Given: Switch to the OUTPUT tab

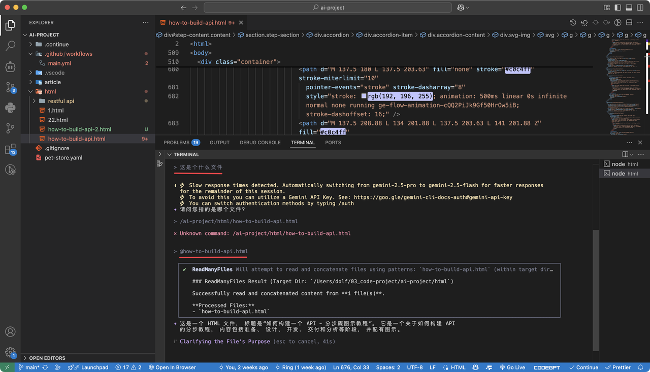Looking at the screenshot, I should (x=219, y=143).
